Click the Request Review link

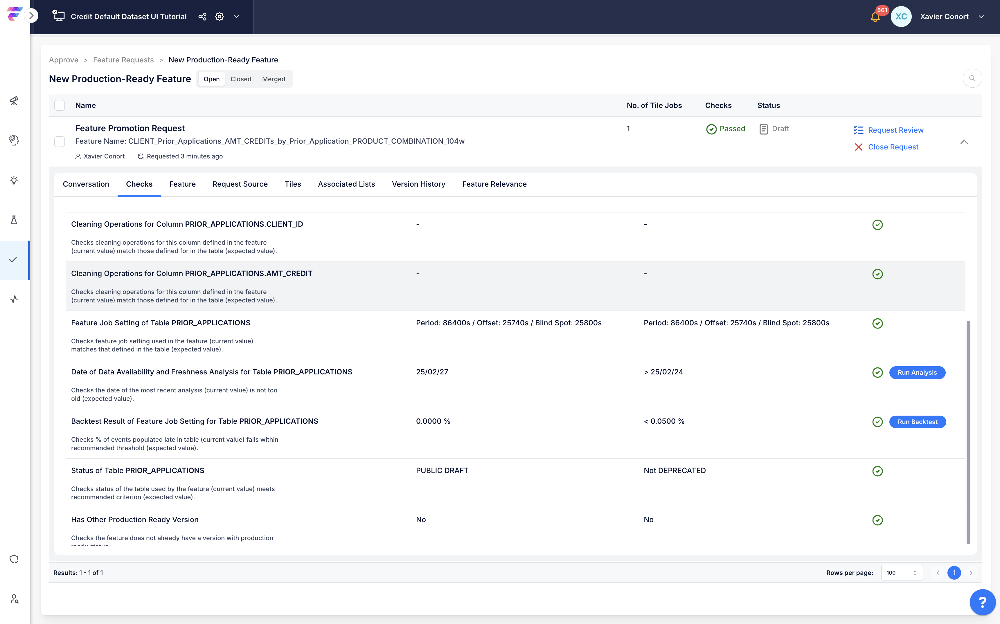tap(895, 130)
